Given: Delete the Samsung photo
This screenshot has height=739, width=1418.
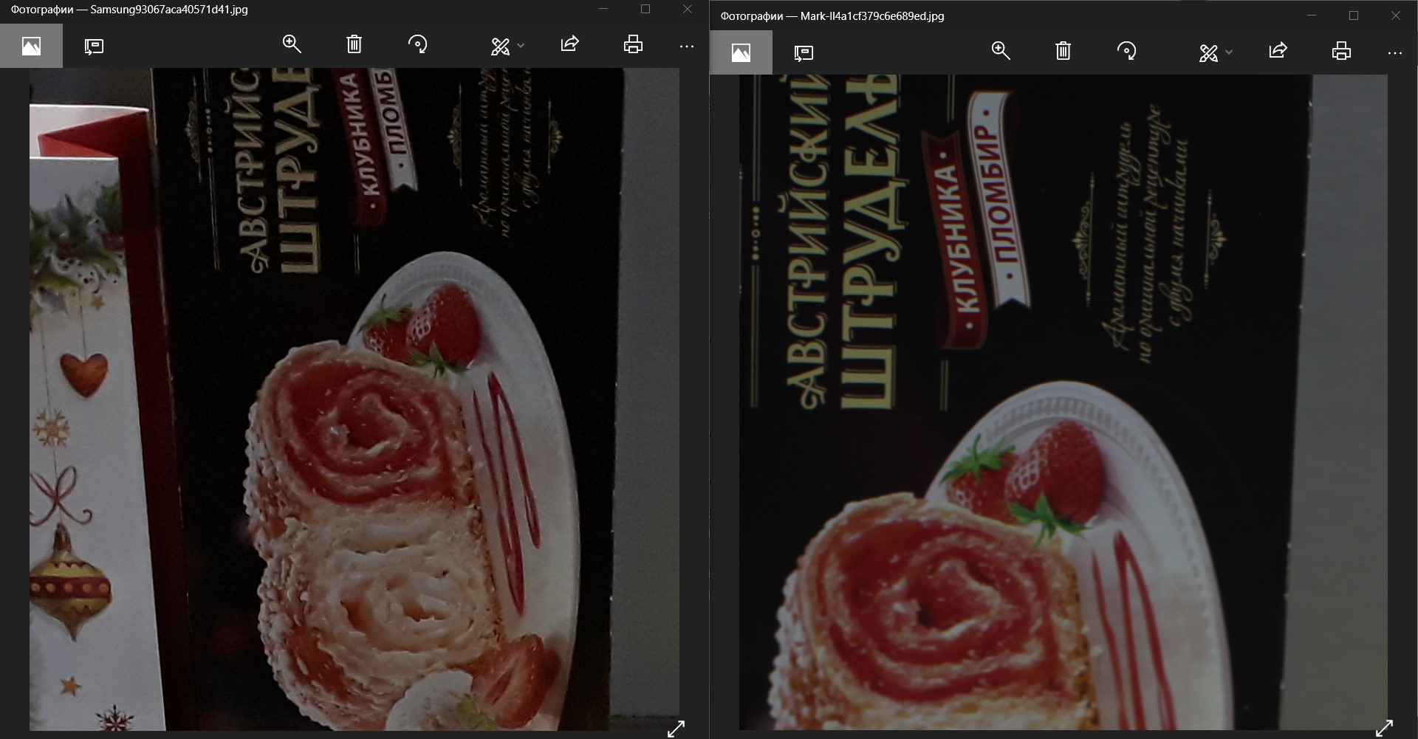Looking at the screenshot, I should tap(354, 44).
